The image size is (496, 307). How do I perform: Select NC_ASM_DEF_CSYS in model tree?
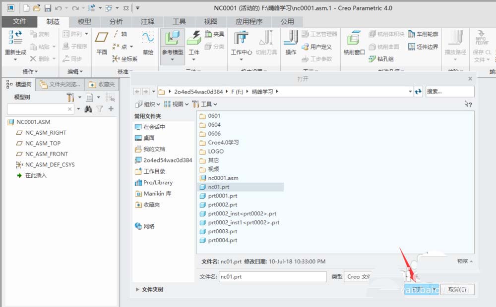click(x=45, y=164)
